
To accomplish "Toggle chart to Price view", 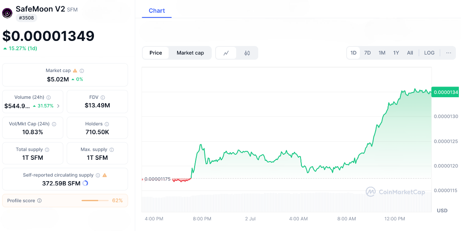I will (x=156, y=53).
